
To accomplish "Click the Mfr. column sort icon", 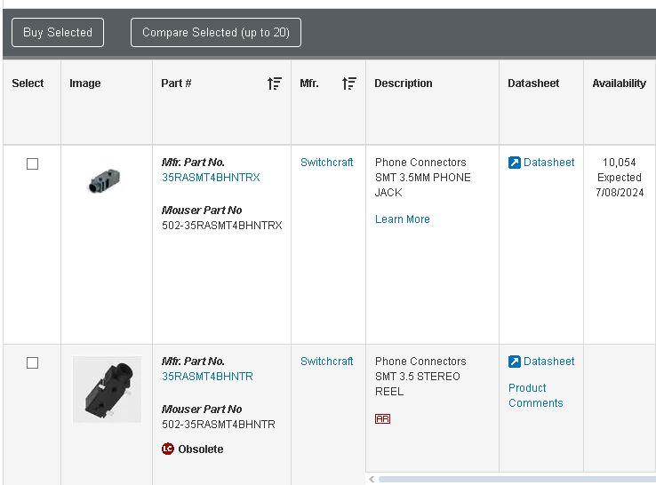I will pos(349,83).
